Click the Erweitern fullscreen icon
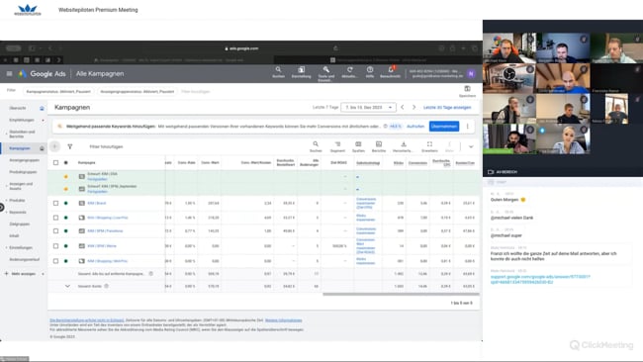Image resolution: width=643 pixels, height=362 pixels. pos(429,146)
